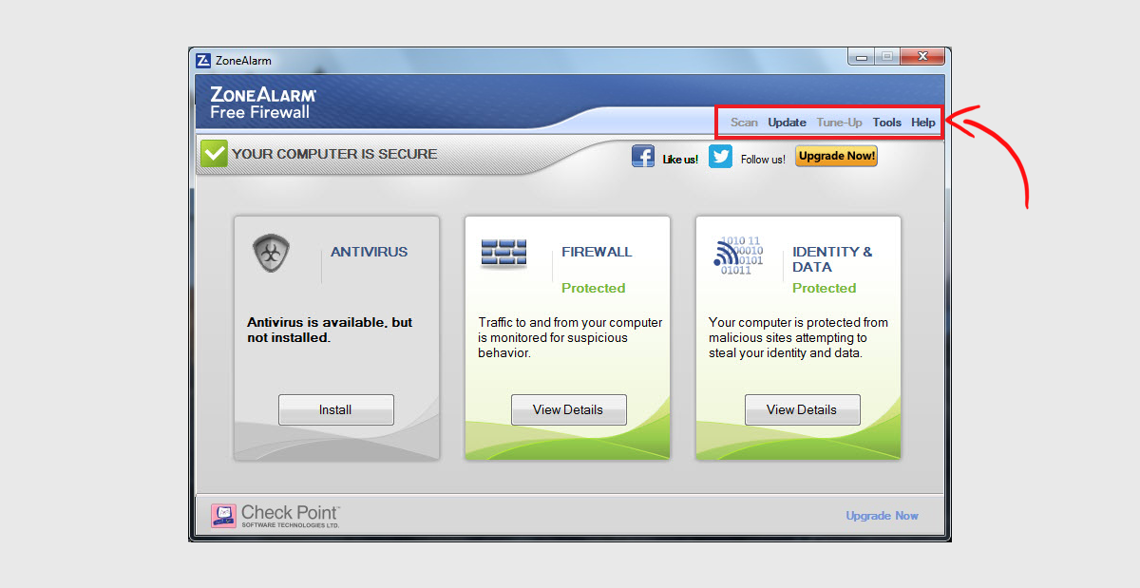Click the Upgrade Now link at bottom
1140x588 pixels.
(x=883, y=516)
